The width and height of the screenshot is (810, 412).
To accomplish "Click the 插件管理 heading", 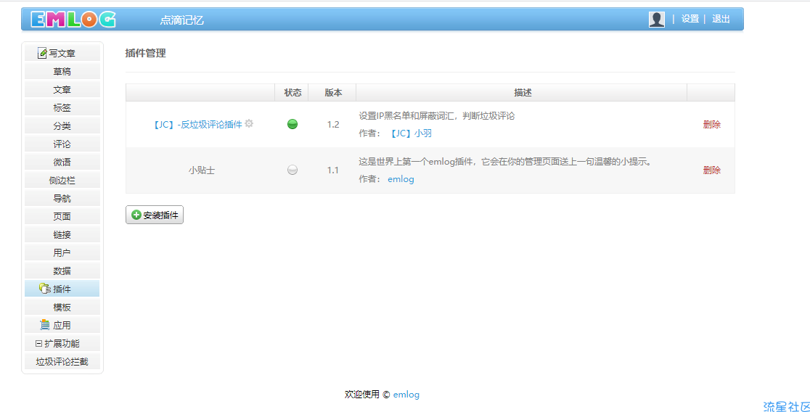I will [145, 53].
